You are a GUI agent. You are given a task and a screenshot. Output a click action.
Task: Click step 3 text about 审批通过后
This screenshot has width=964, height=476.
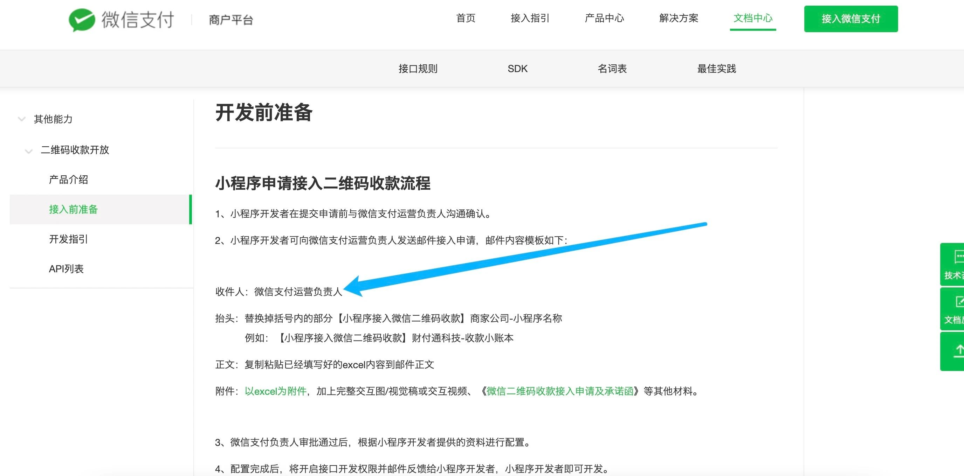(x=373, y=442)
